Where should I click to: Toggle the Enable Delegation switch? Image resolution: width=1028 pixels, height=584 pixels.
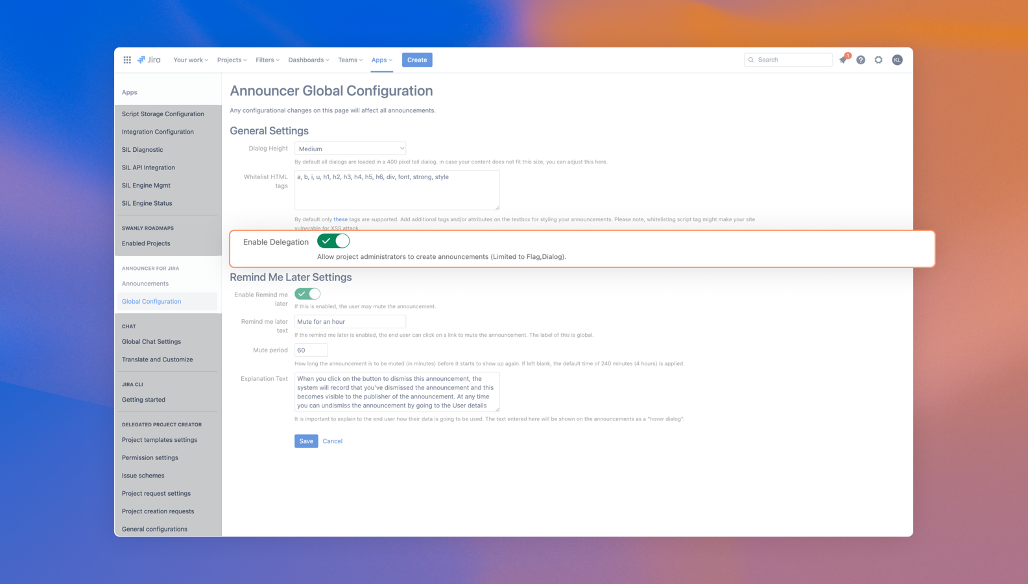333,241
